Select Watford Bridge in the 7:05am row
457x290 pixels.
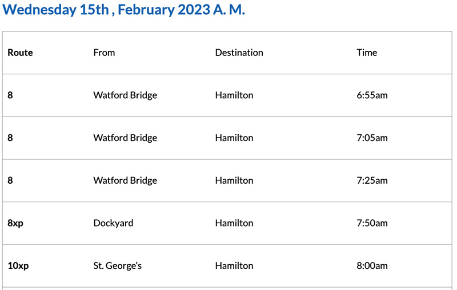pyautogui.click(x=125, y=138)
